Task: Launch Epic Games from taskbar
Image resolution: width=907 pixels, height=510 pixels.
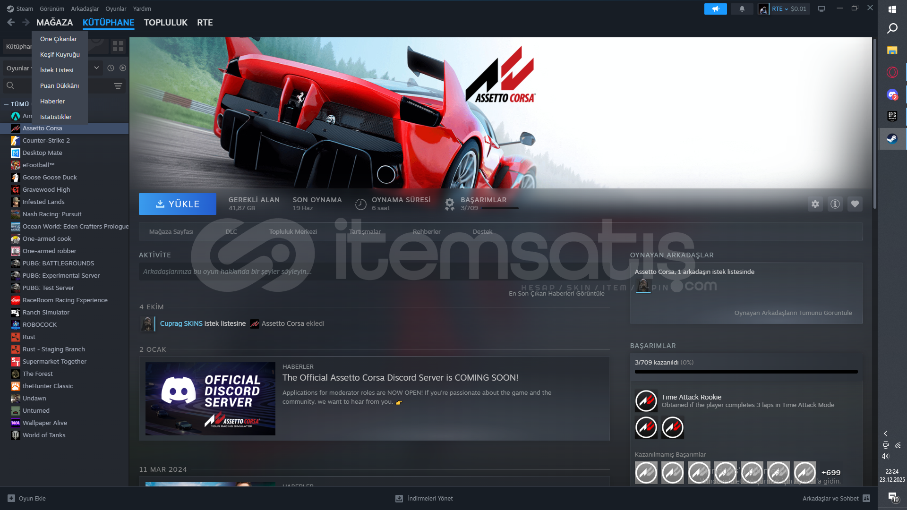Action: coord(892,116)
